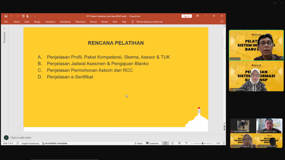Screen dimensions: 285x160
Task: Open the Comments pane icon at top right
Action: point(222,22)
